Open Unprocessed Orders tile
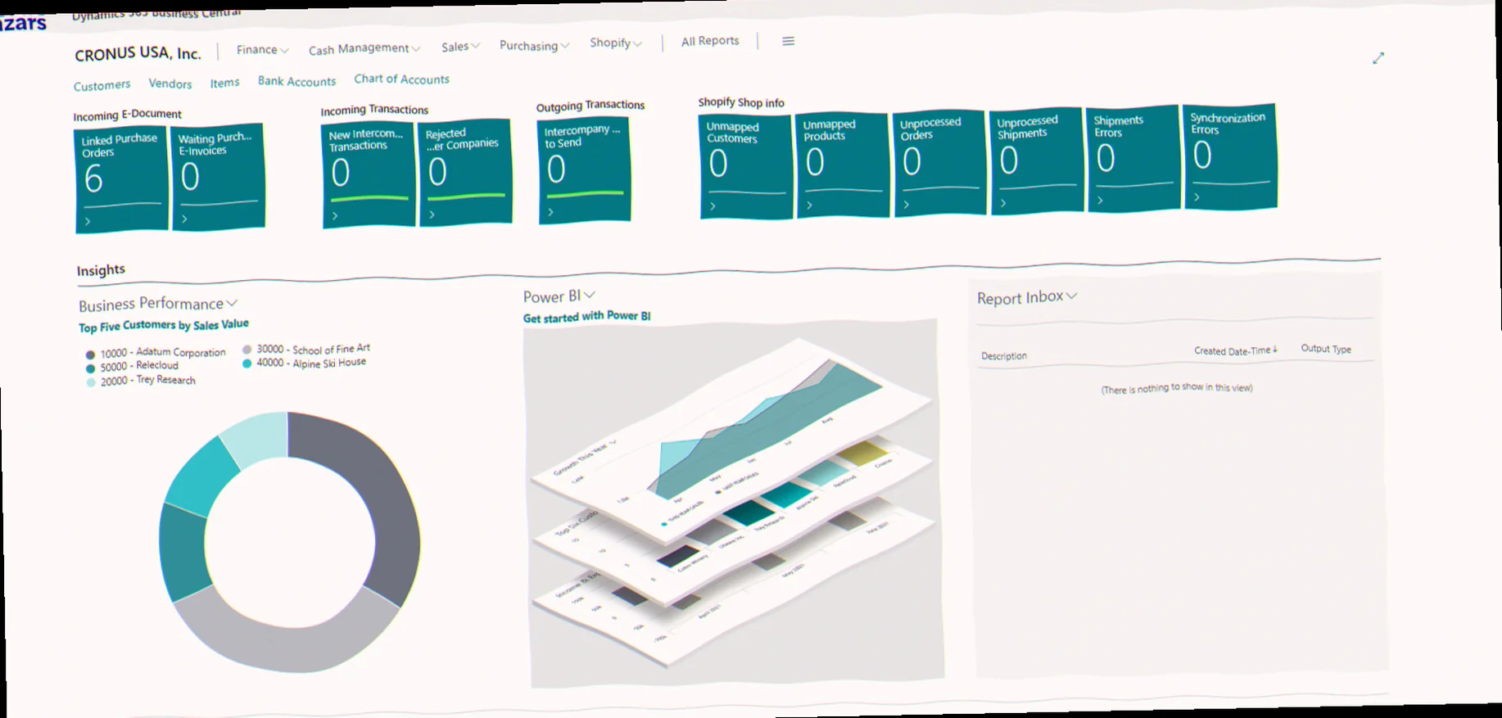Image resolution: width=1502 pixels, height=718 pixels. 939,163
